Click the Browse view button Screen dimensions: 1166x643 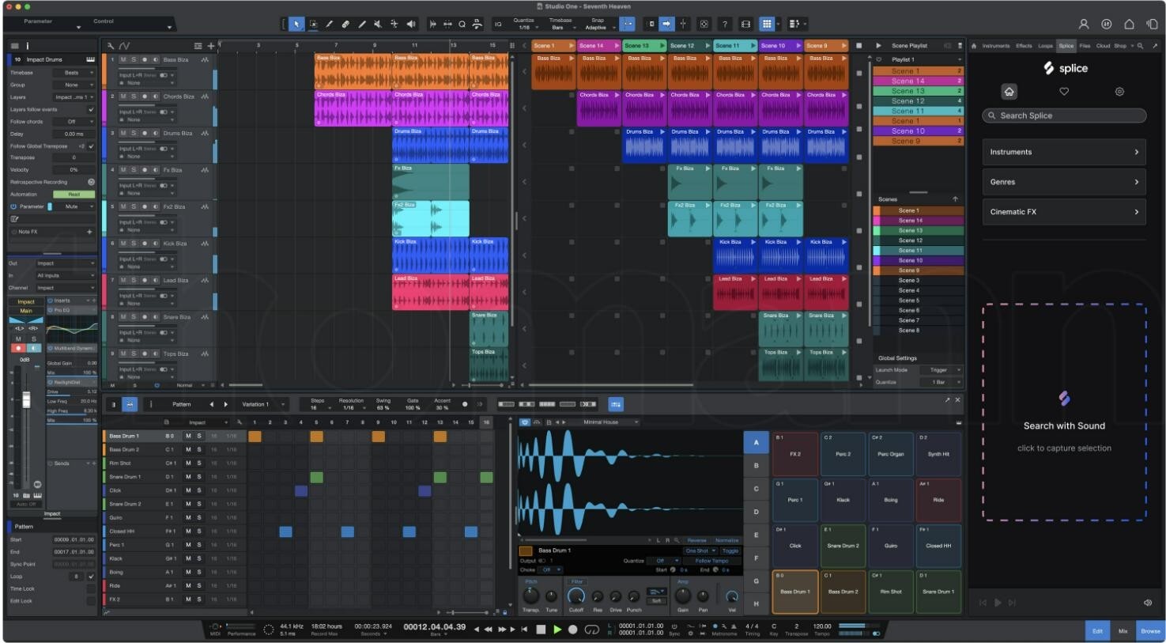tap(1150, 630)
